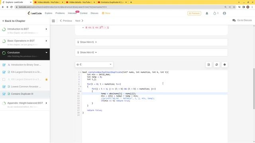Click the Chrome profile avatar
The image size is (255, 143).
tap(248, 7)
